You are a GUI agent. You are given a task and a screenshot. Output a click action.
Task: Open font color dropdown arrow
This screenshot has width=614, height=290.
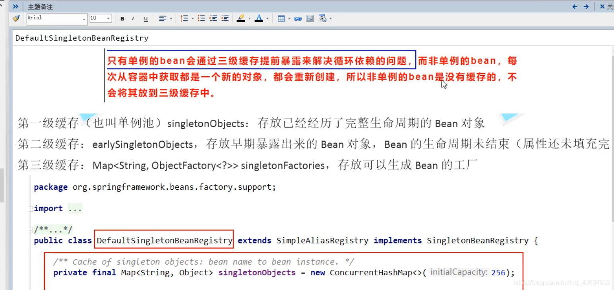267,18
